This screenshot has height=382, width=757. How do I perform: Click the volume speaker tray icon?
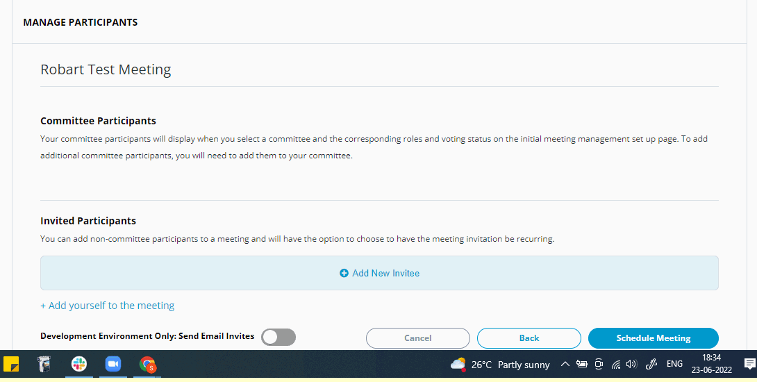click(631, 365)
